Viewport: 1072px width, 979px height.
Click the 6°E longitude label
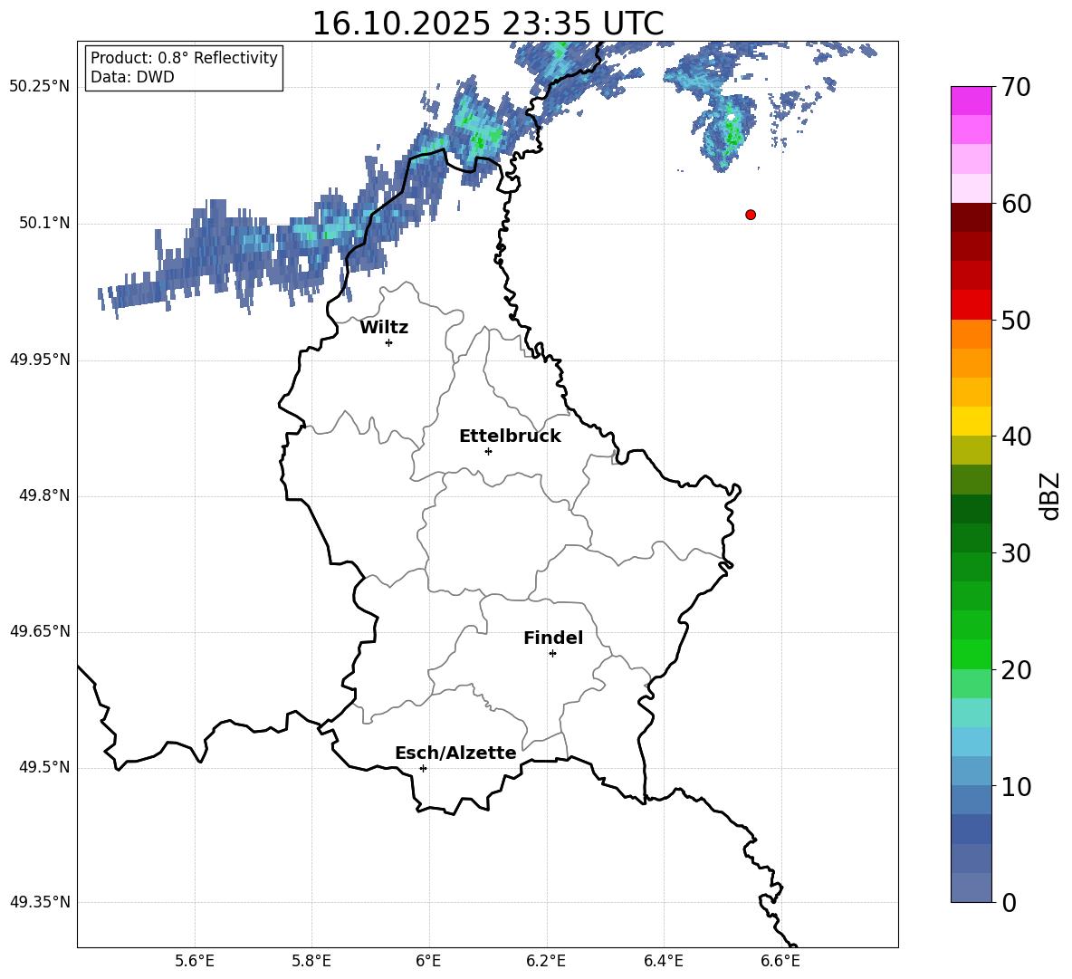[x=428, y=961]
